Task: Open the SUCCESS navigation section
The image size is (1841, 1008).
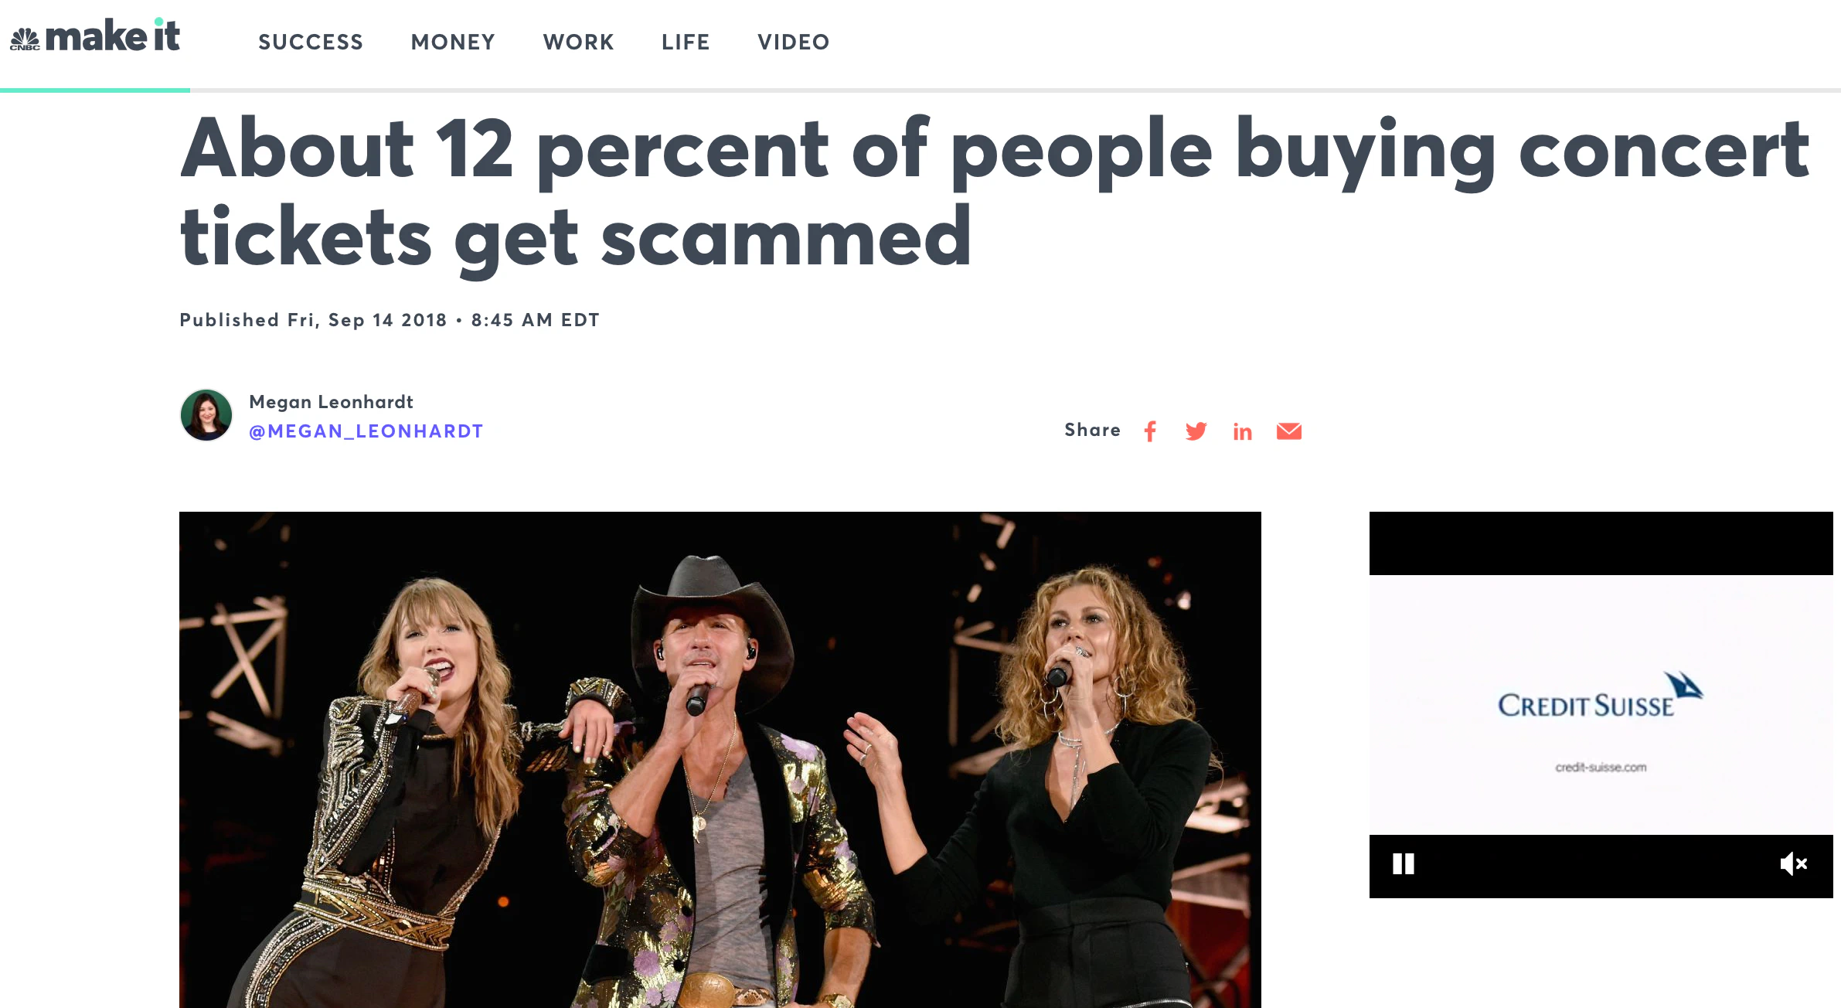Action: (311, 43)
